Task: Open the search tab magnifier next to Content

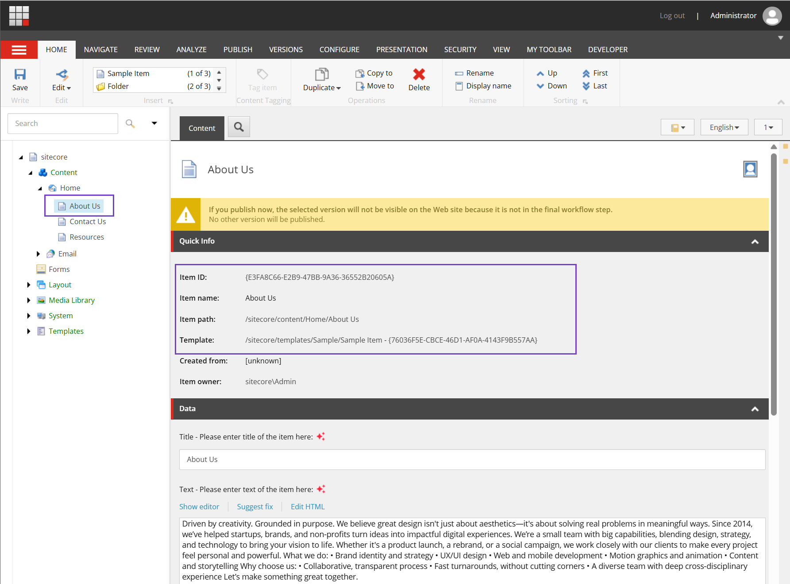Action: 239,127
